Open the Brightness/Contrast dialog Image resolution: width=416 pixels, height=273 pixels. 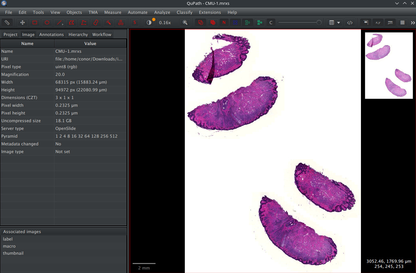(148, 22)
